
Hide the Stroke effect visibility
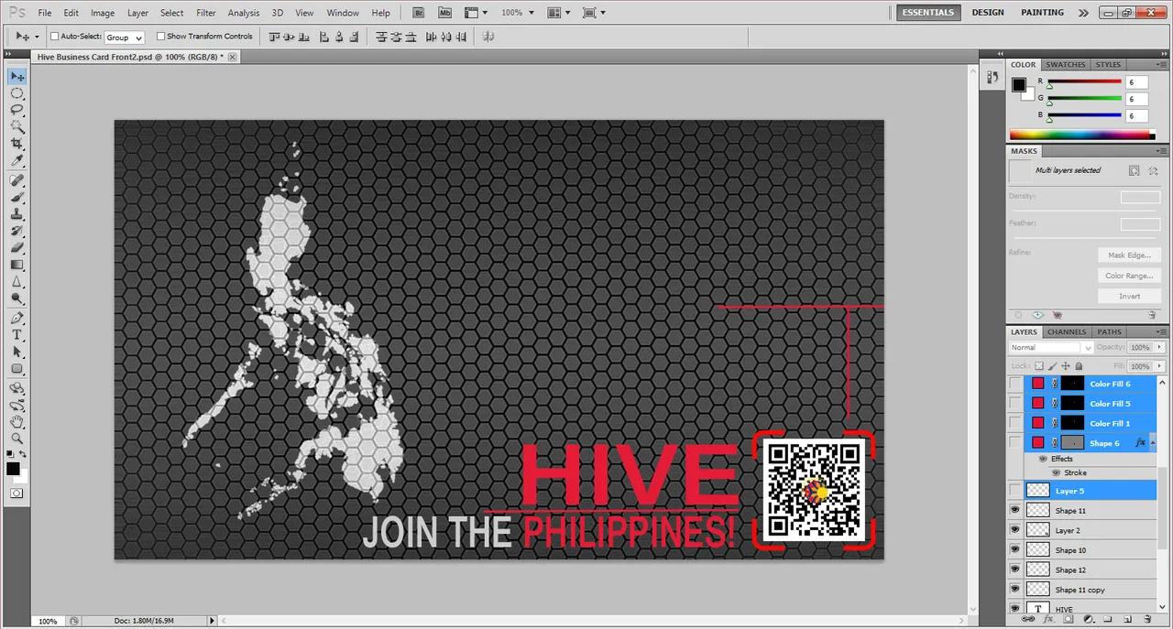pos(1057,472)
